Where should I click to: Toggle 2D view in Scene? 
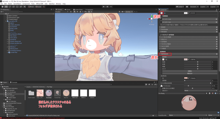coord(71,12)
